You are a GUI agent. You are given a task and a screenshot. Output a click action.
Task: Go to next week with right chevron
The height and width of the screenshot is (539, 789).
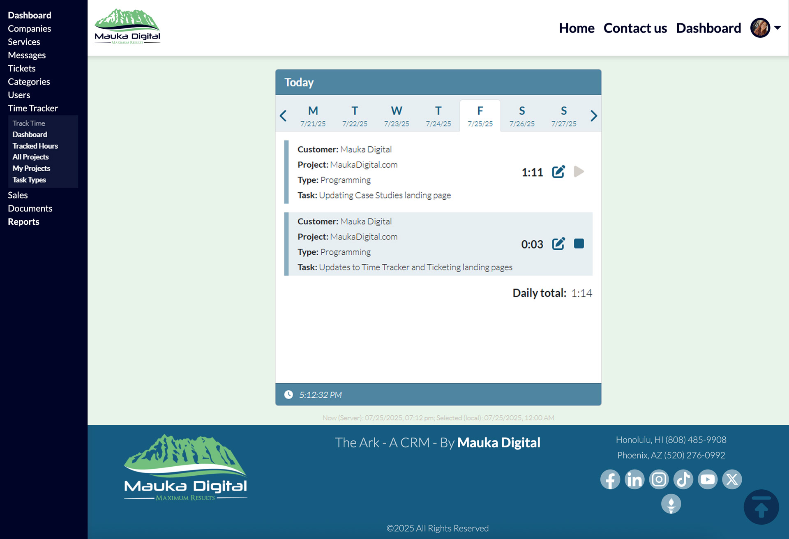click(593, 115)
